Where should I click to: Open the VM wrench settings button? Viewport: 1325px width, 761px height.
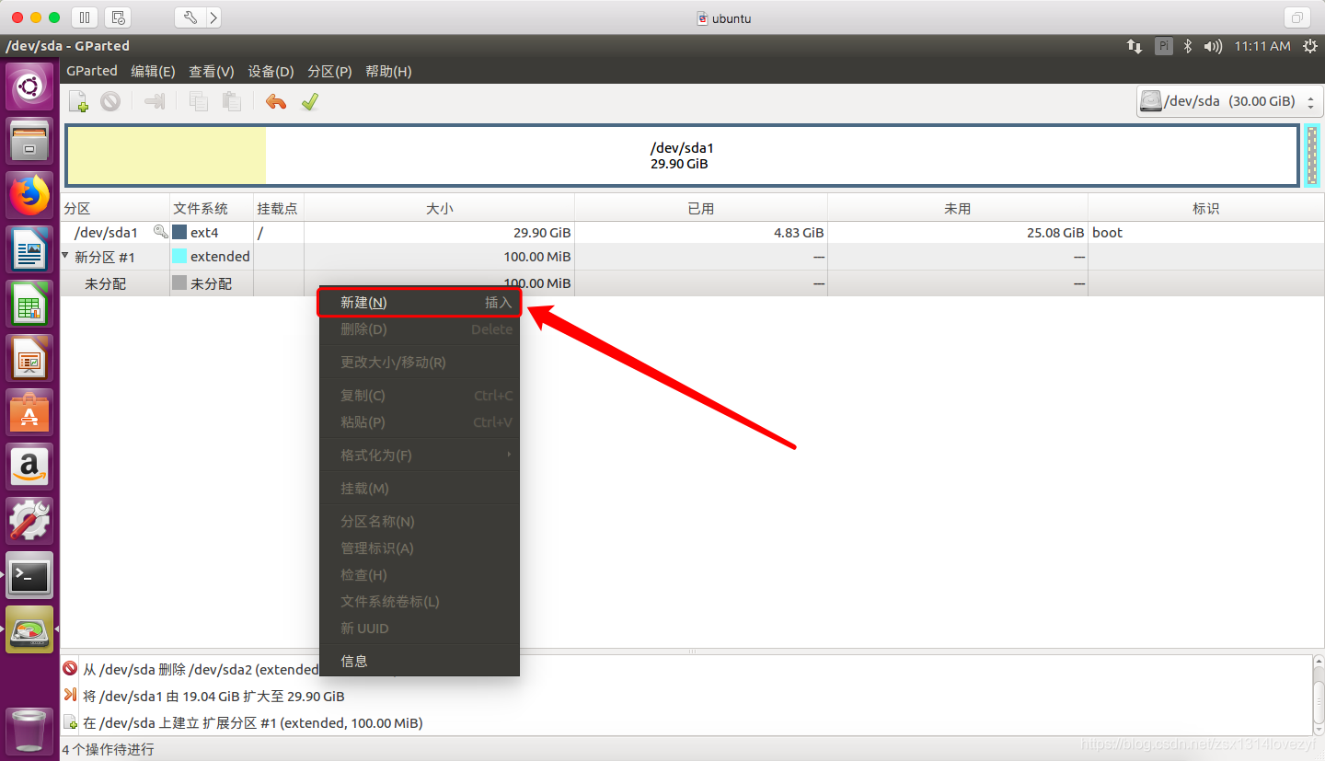click(190, 17)
